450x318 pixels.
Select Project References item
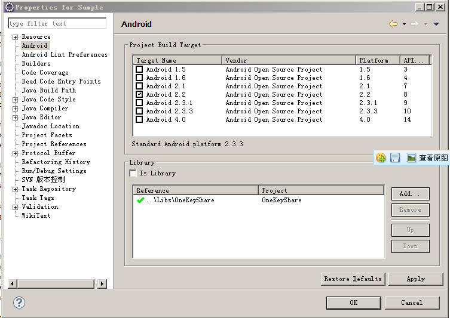(x=54, y=144)
